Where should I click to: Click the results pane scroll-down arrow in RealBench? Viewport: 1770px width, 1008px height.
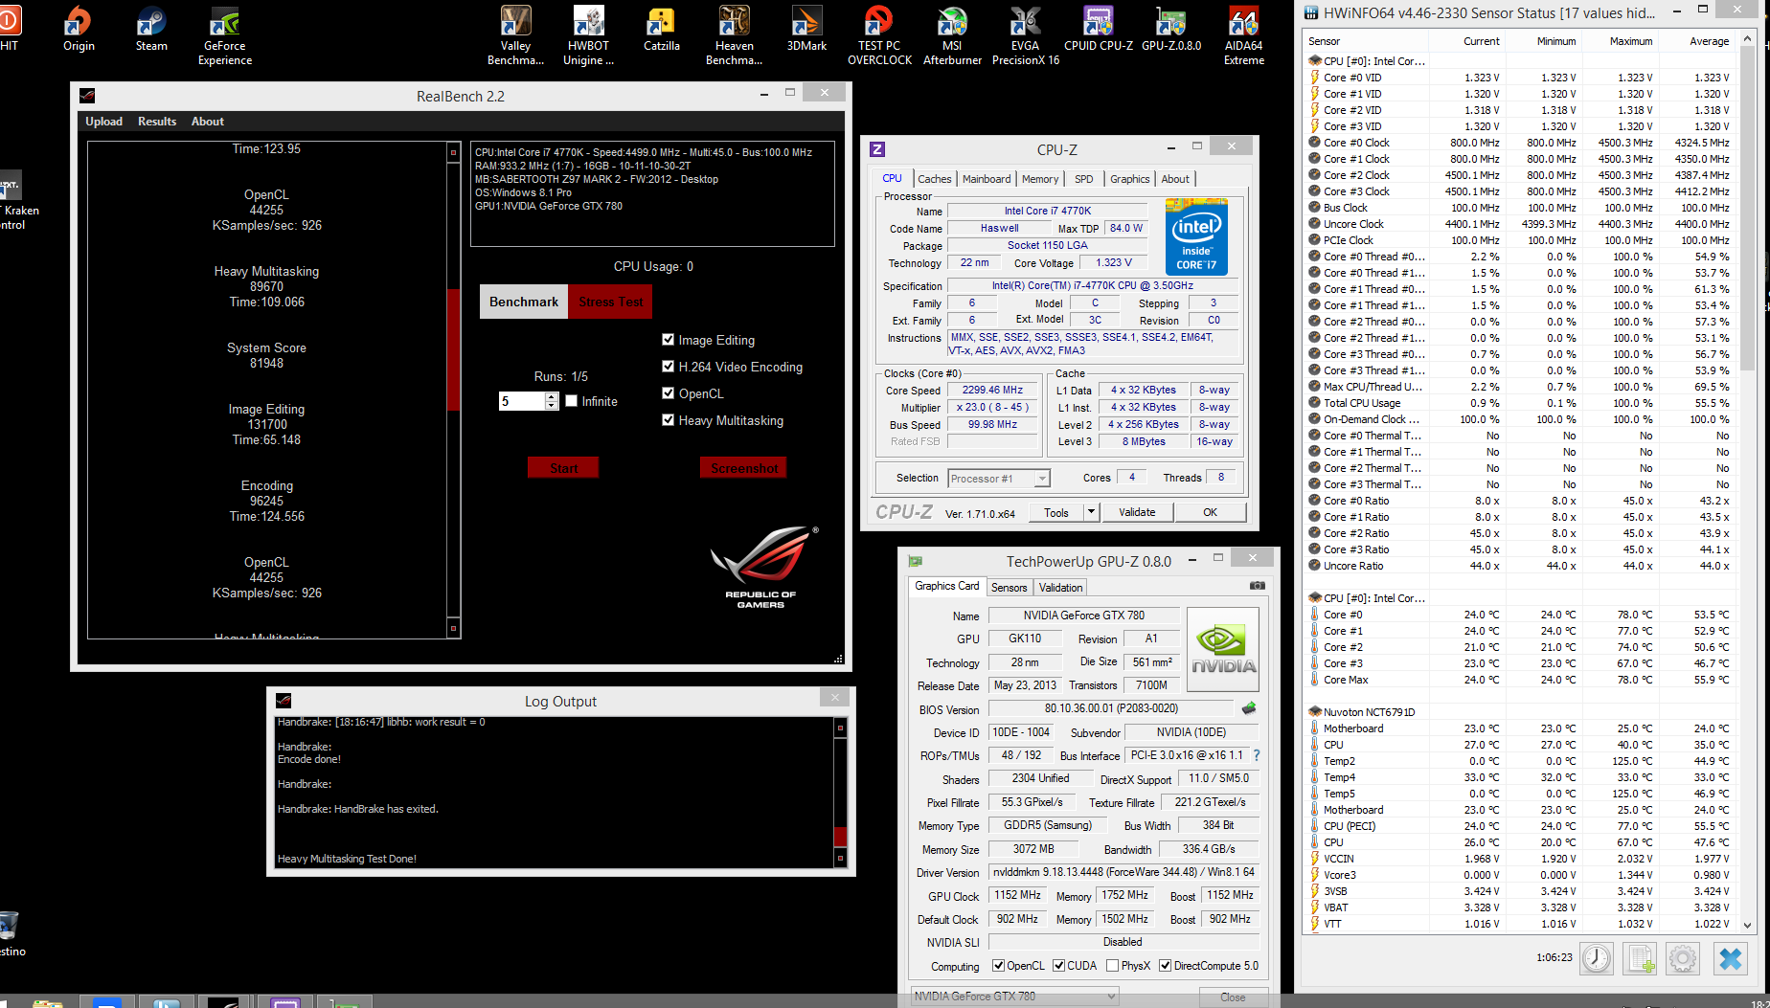(454, 629)
